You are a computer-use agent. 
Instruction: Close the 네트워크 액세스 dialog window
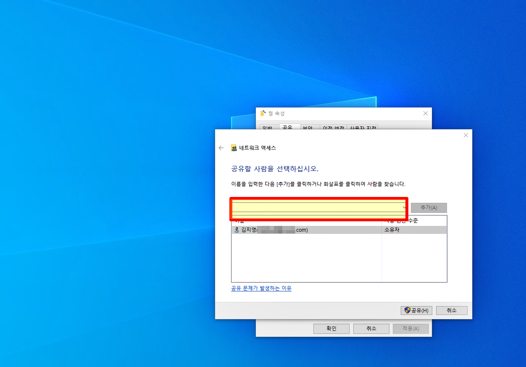466,135
